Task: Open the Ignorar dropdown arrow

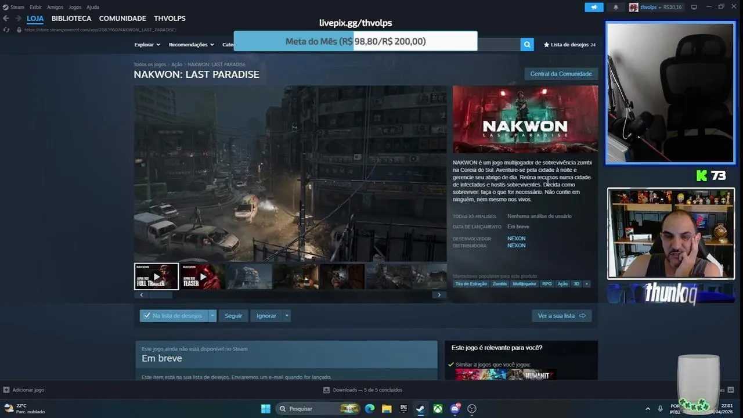Action: pyautogui.click(x=286, y=316)
